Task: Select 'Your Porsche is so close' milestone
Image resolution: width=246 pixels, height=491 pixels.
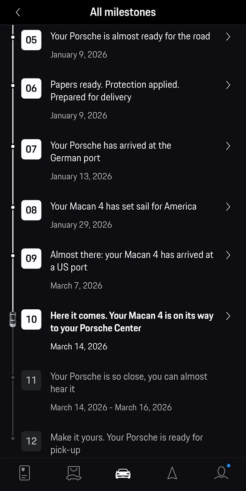Action: tap(129, 383)
